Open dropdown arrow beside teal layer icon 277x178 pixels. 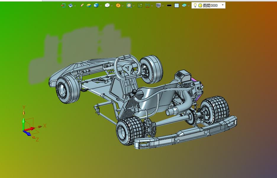click(x=189, y=6)
